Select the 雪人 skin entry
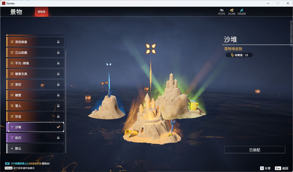The image size is (293, 172). pyautogui.click(x=35, y=106)
